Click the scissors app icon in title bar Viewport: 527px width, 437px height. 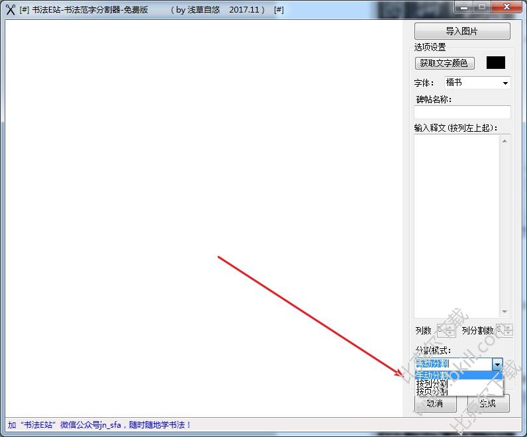[x=11, y=9]
